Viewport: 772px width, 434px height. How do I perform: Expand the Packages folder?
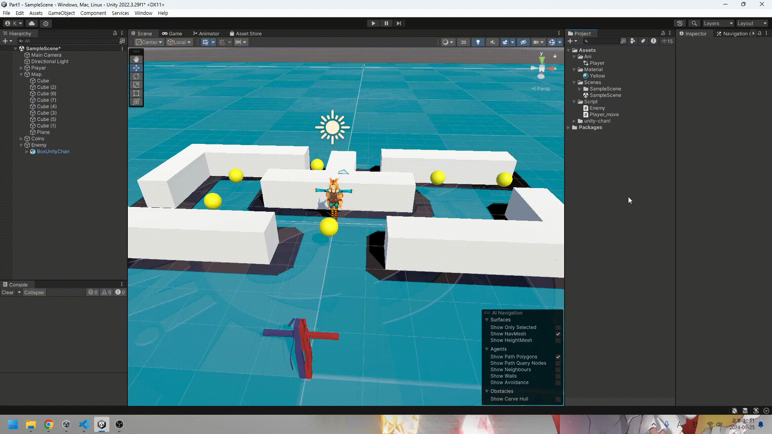(569, 127)
